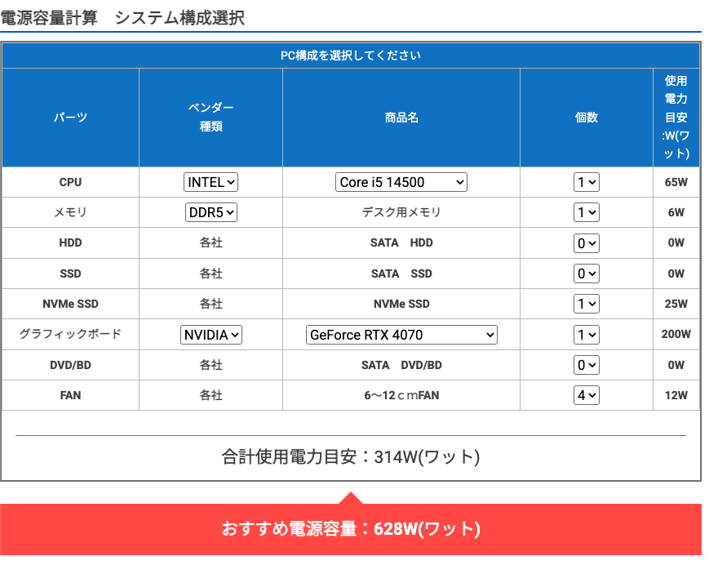Click the 200W power value for graphics board
This screenshot has width=709, height=565.
676,334
